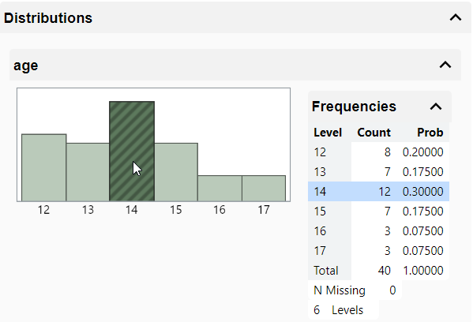Click the age section title
Screen dimensions: 473x322
coord(25,66)
